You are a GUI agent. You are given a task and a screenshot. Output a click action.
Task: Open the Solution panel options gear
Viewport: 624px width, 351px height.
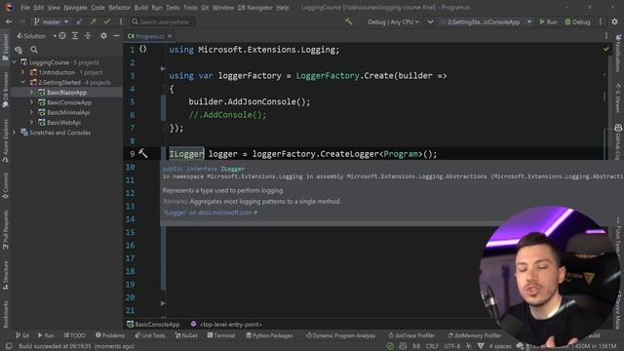click(103, 36)
